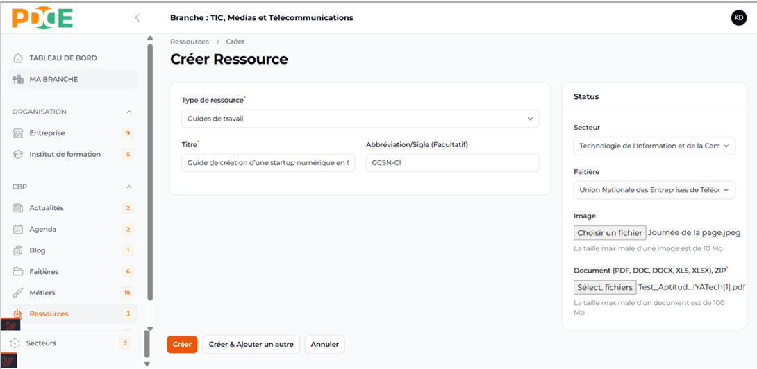Click the Actualités newspaper icon

18,208
